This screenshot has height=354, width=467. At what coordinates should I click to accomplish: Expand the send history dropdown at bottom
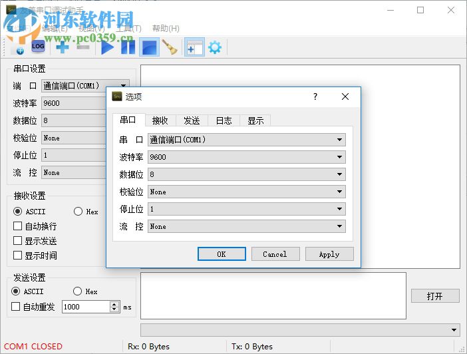[x=300, y=330]
